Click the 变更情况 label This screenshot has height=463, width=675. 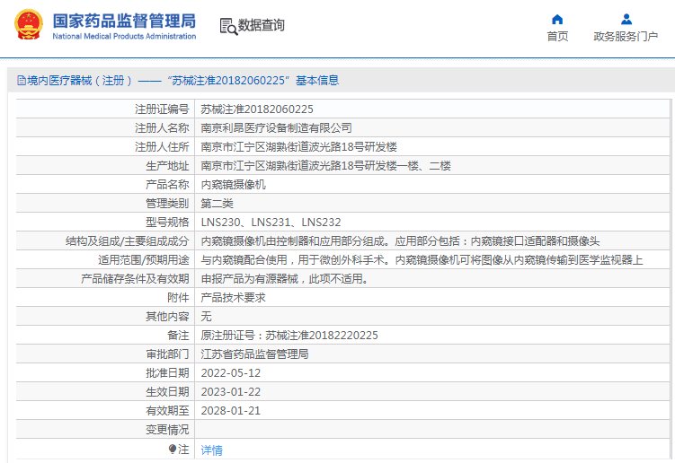167,430
